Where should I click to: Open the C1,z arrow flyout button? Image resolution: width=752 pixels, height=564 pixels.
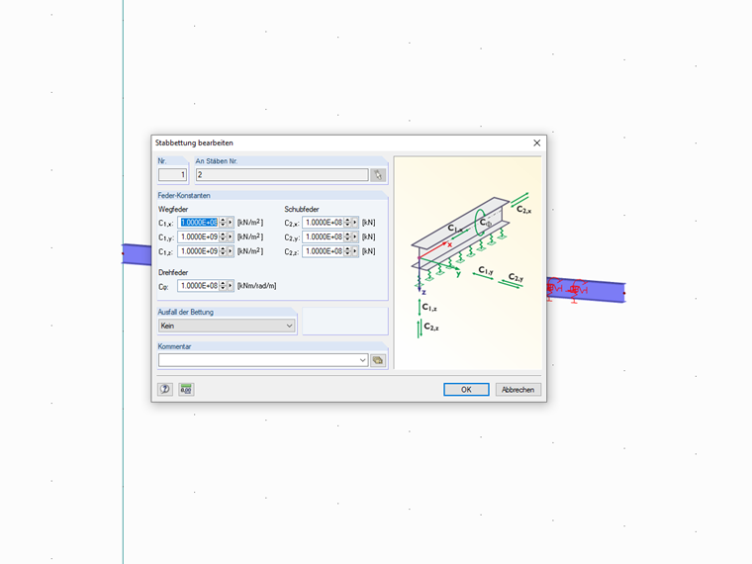click(x=231, y=251)
